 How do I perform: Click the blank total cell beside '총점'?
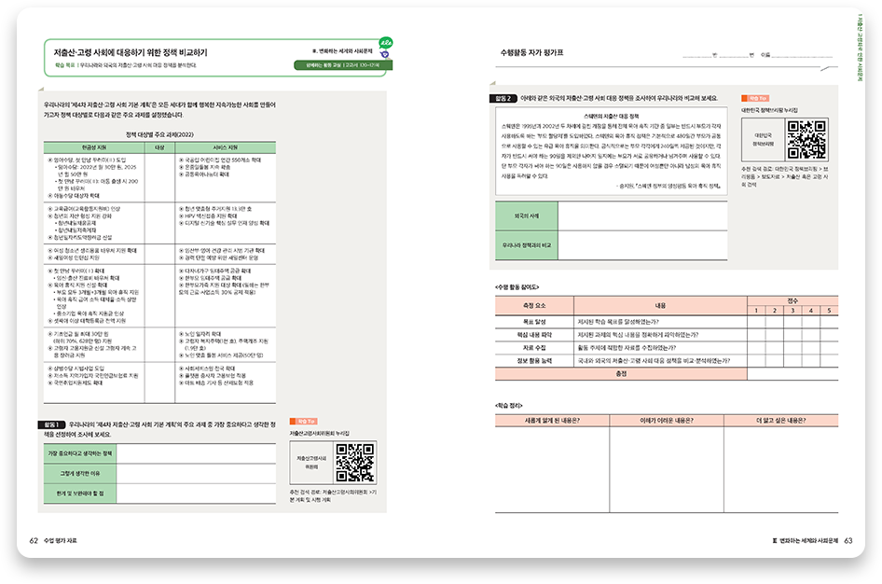click(x=792, y=373)
